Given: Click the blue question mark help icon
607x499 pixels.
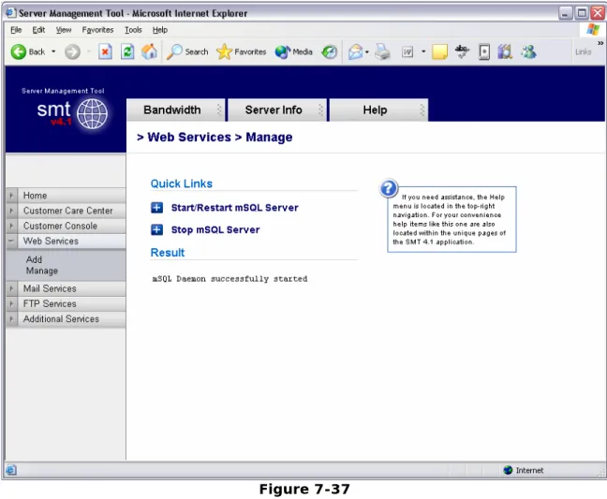Looking at the screenshot, I should [x=389, y=188].
